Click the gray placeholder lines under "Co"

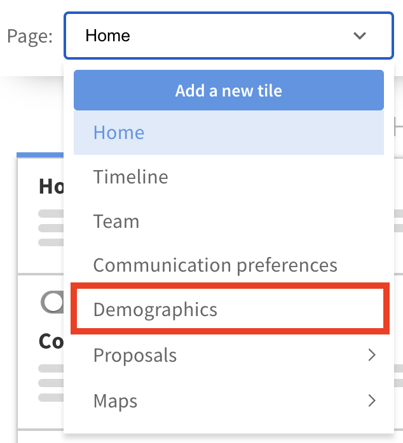51,383
